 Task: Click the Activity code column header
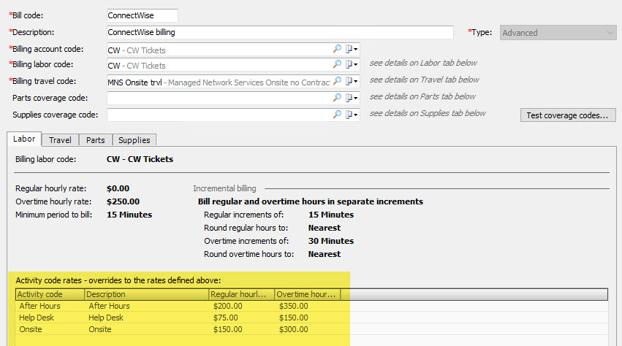tap(50, 294)
